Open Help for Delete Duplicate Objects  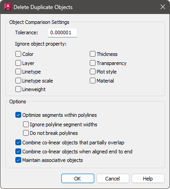pos(148,179)
